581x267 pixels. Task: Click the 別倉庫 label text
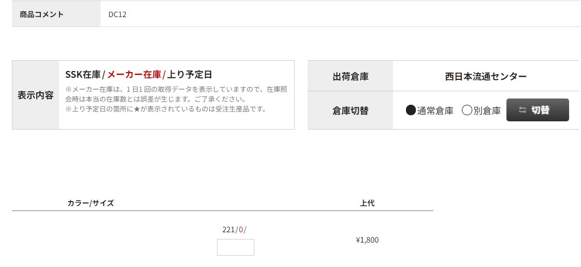click(x=487, y=110)
